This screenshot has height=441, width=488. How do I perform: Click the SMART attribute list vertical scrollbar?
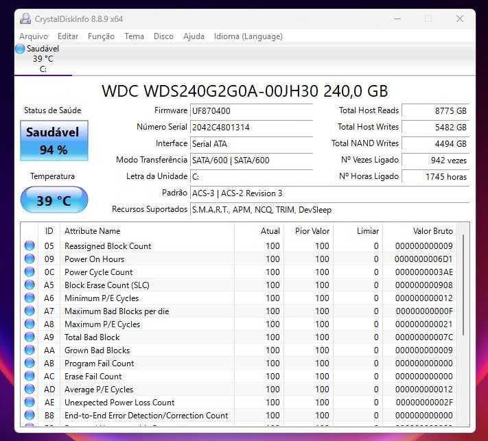point(463,285)
